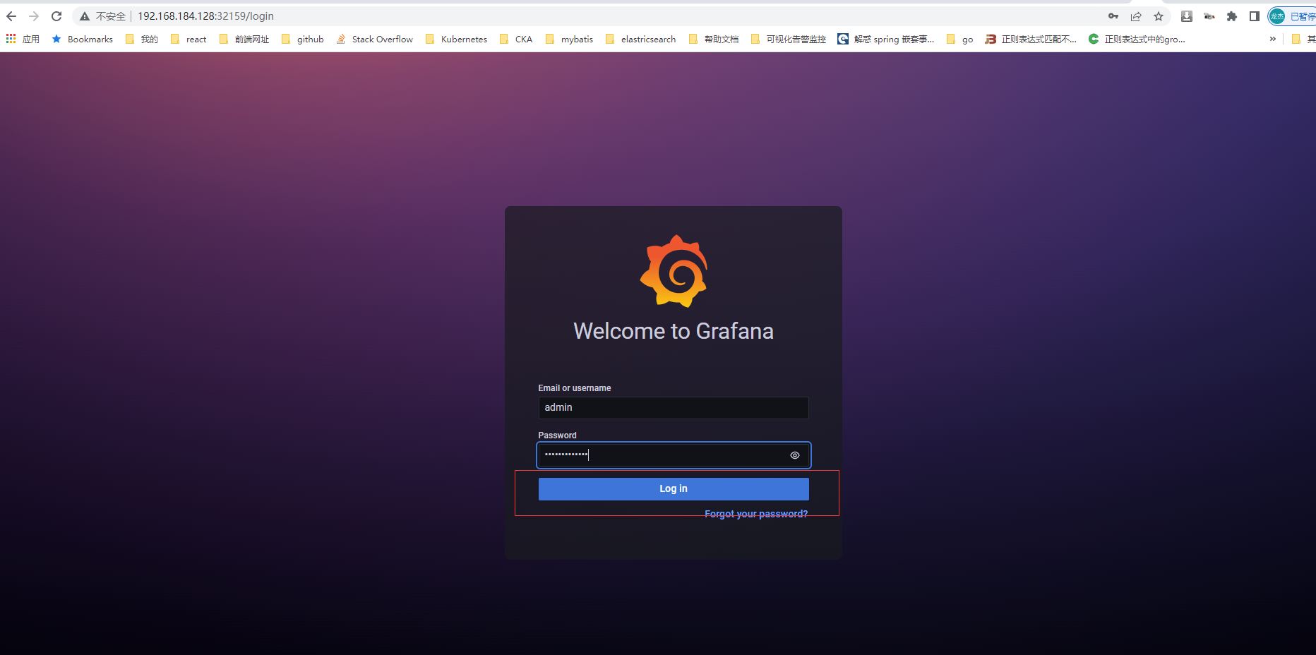Click the blue Log in button

(x=674, y=489)
